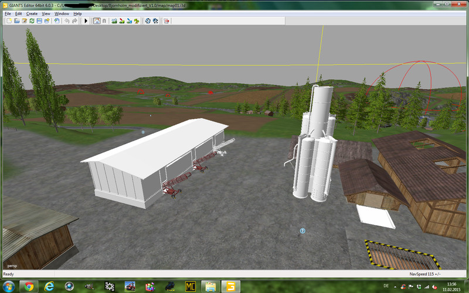Viewport: 469px width, 293px height.
Task: Click the Save disk icon in toolbar
Action: 39,21
